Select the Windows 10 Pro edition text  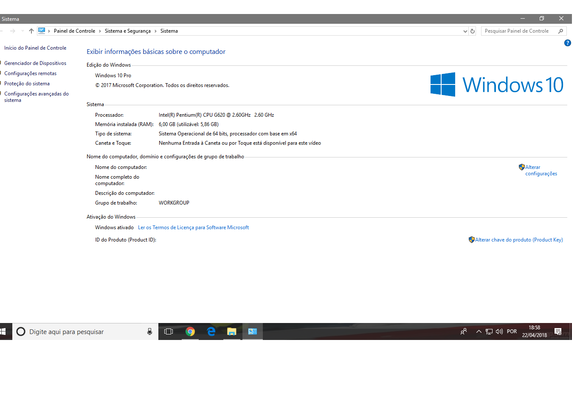coord(113,76)
